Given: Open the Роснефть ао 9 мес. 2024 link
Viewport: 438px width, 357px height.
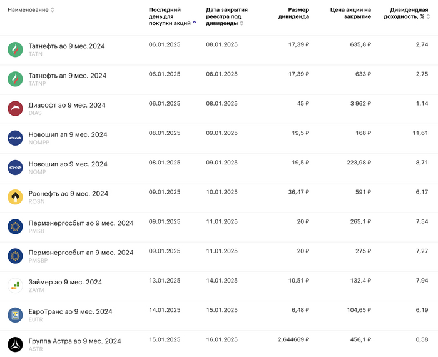Looking at the screenshot, I should coord(68,194).
